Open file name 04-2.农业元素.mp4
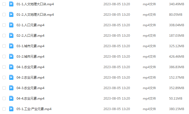The image size is (189, 114). point(30,77)
